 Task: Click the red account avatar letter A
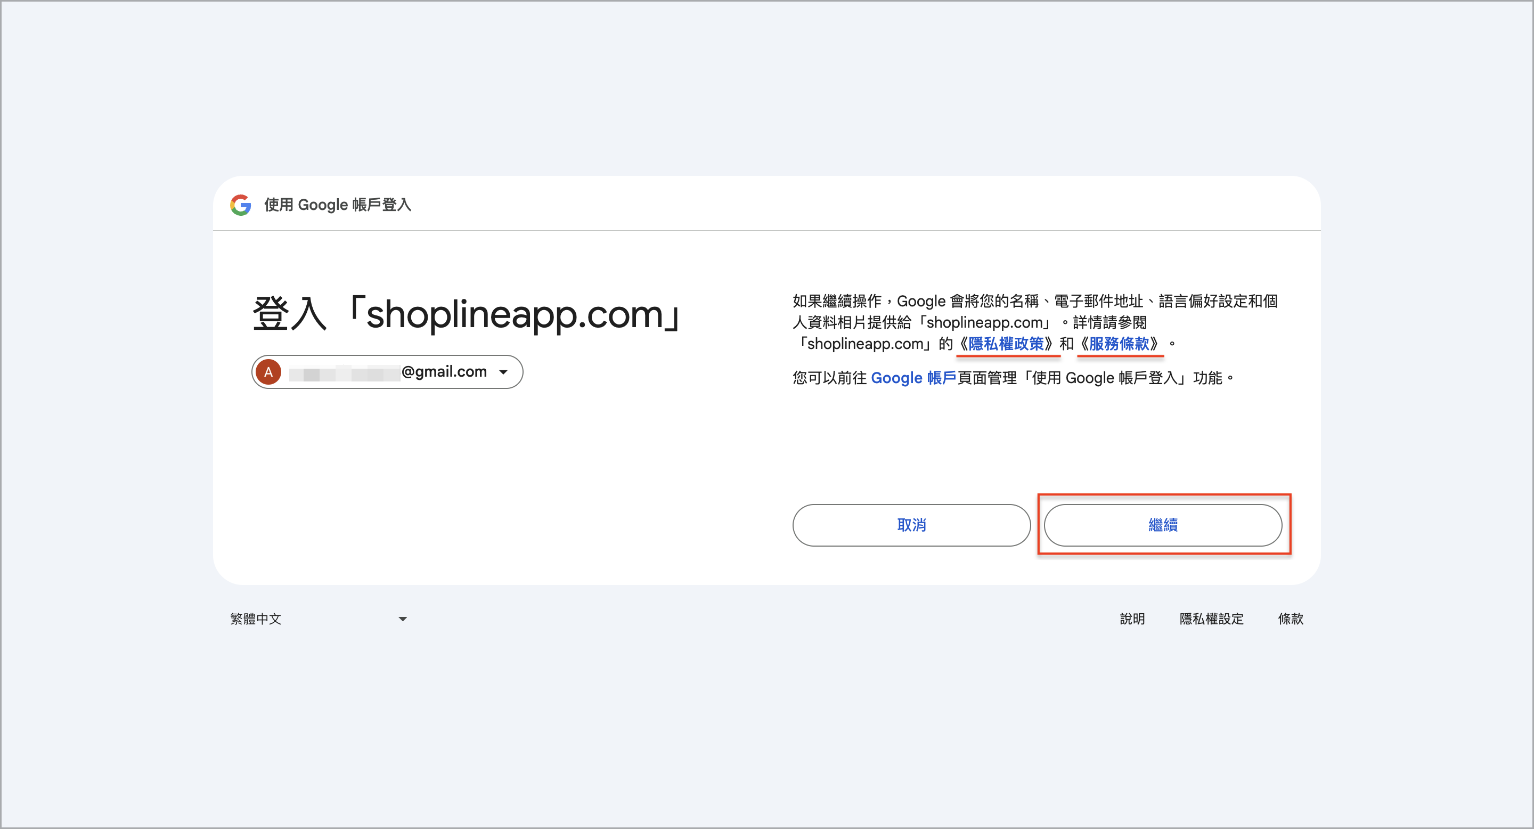pyautogui.click(x=268, y=372)
